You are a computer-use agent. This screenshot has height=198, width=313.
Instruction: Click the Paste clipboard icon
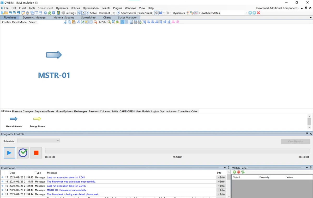click(x=74, y=22)
